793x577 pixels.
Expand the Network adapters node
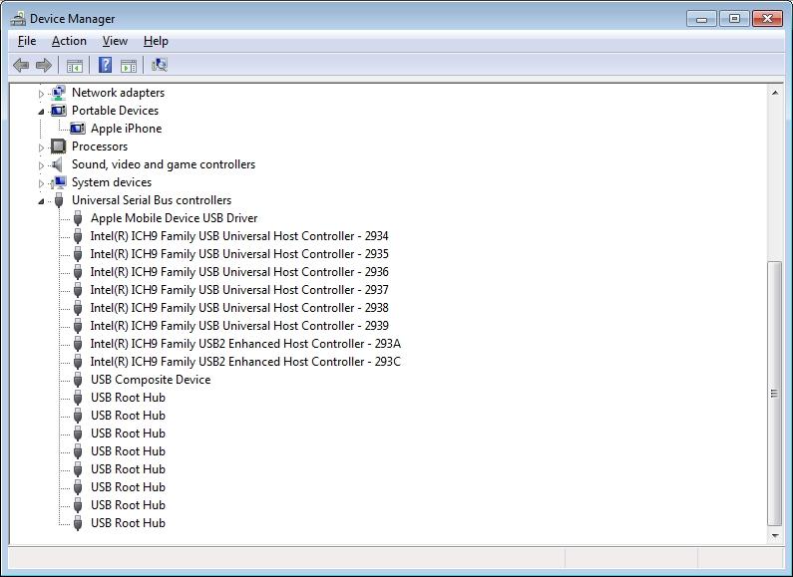[x=42, y=94]
